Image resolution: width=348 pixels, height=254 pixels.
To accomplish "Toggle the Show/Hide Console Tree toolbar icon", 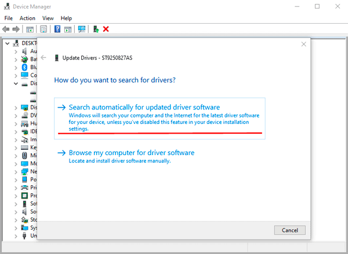I will tap(30, 29).
